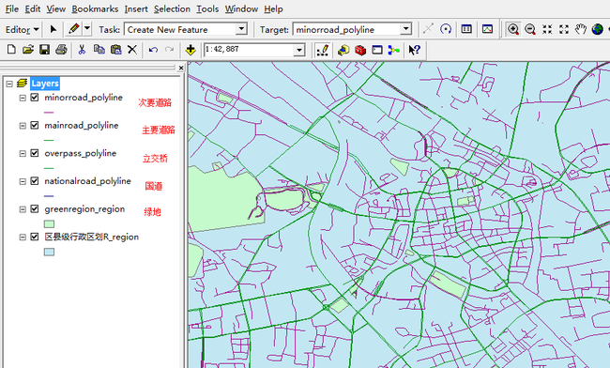The image size is (610, 368).
Task: Click the Add Data plus icon
Action: [x=191, y=50]
